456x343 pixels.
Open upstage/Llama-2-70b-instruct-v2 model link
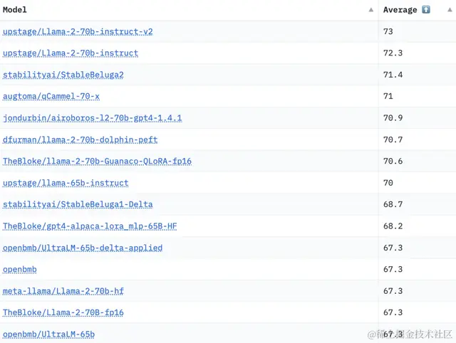[78, 31]
